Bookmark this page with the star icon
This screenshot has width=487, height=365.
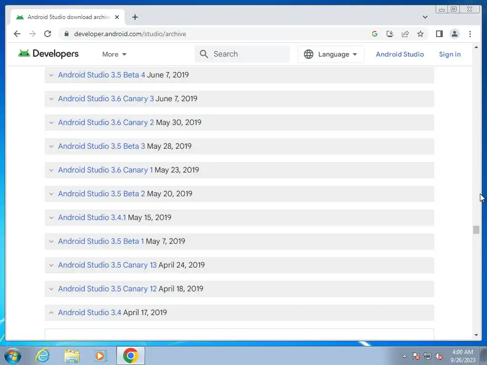[x=420, y=34]
